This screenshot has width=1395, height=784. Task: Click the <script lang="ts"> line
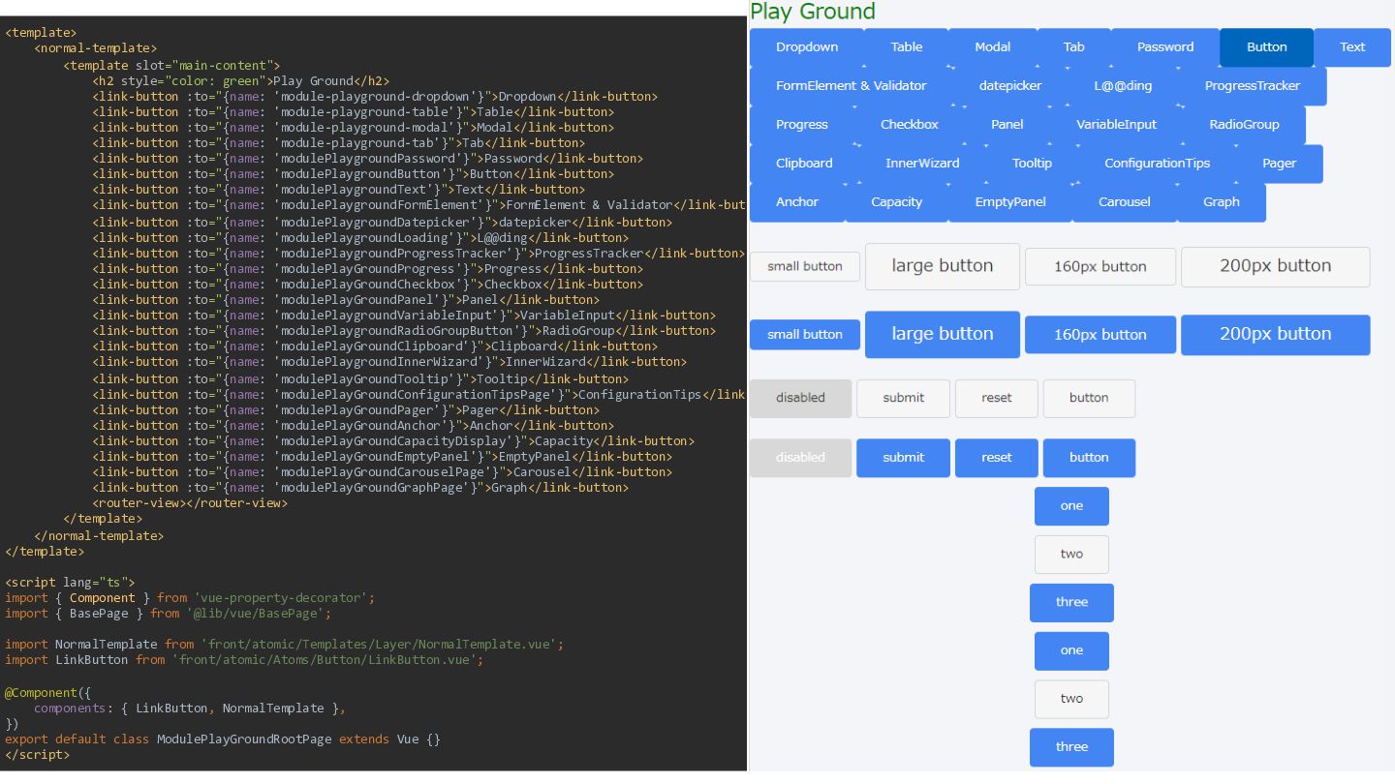pyautogui.click(x=70, y=583)
